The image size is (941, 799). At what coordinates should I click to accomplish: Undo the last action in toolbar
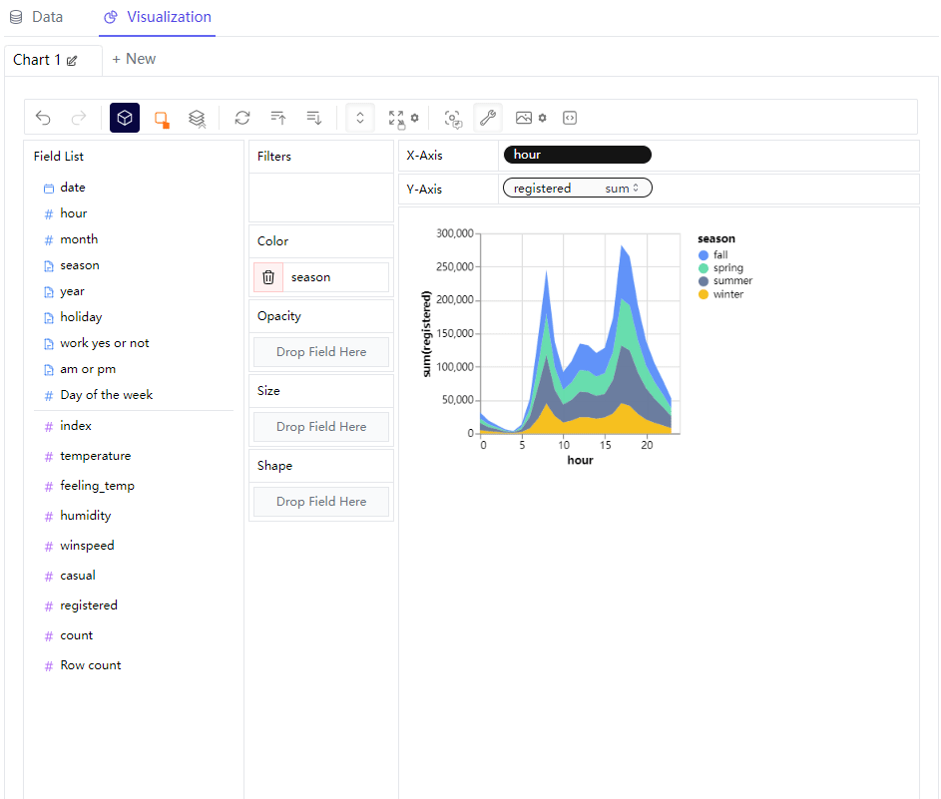pyautogui.click(x=43, y=118)
